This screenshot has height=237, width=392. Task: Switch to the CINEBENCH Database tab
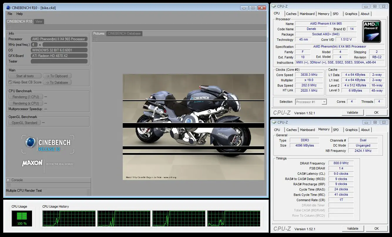point(124,33)
